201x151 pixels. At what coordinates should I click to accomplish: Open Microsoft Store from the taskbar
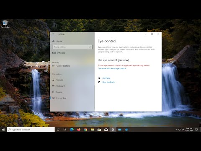click(x=99, y=130)
